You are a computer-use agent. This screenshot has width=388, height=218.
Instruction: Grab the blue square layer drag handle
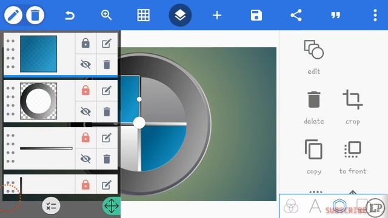pos(10,54)
